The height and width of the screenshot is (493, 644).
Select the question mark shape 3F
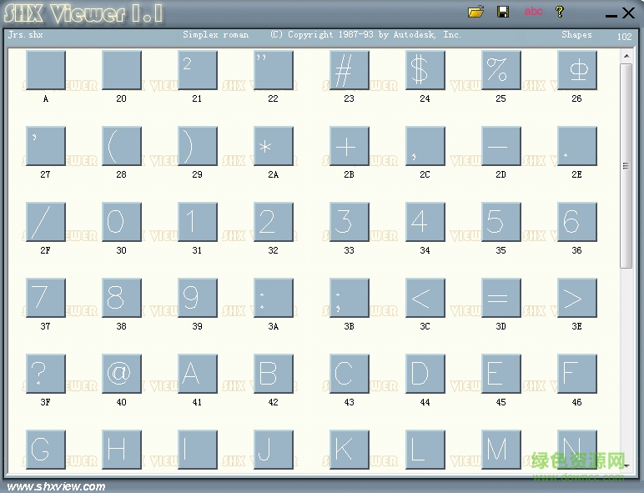tap(46, 374)
